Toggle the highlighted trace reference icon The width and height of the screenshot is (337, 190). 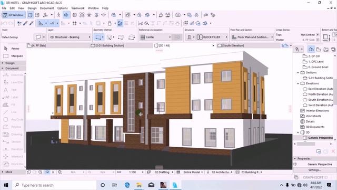[120, 23]
